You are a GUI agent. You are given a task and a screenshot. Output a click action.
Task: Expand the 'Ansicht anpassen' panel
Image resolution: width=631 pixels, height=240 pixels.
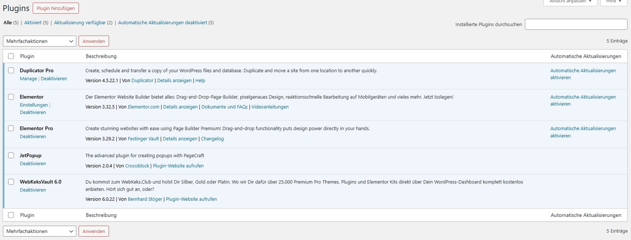point(570,2)
